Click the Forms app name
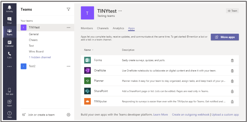Screen dimensions: 247x122 pyautogui.click(x=98, y=60)
